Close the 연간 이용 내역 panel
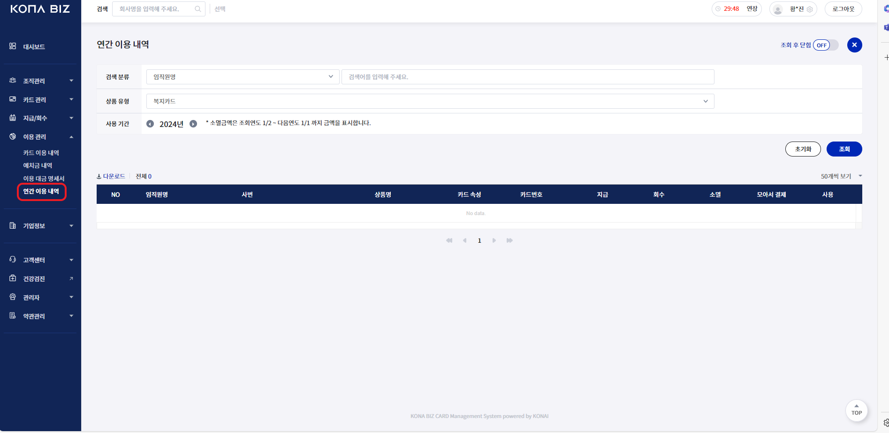The width and height of the screenshot is (889, 433). click(x=854, y=45)
